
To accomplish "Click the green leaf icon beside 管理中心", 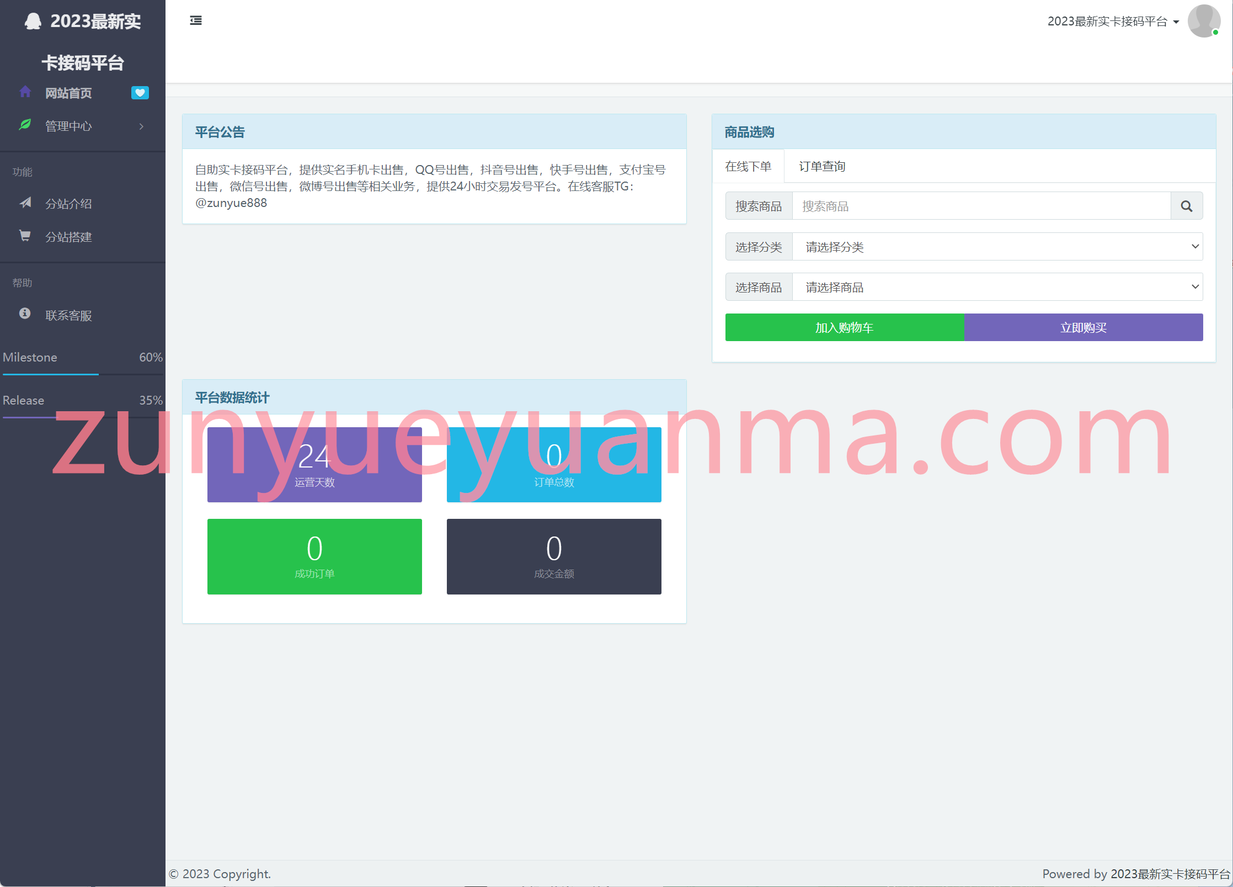I will click(x=25, y=125).
